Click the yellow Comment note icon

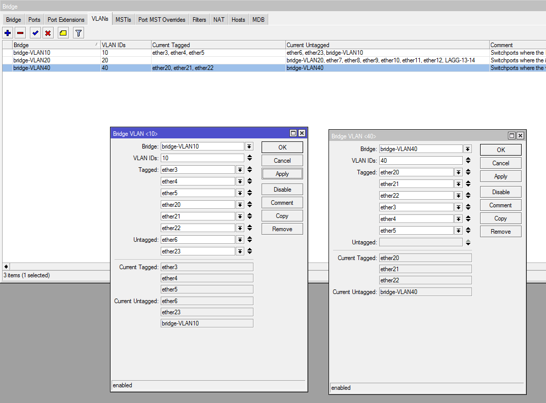(x=63, y=33)
